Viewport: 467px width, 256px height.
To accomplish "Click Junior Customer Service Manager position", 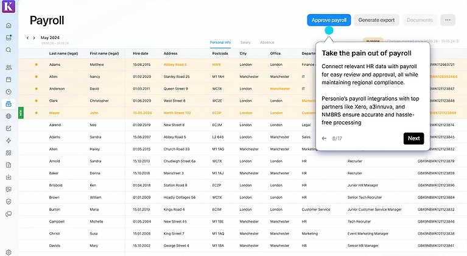I will tap(374, 210).
